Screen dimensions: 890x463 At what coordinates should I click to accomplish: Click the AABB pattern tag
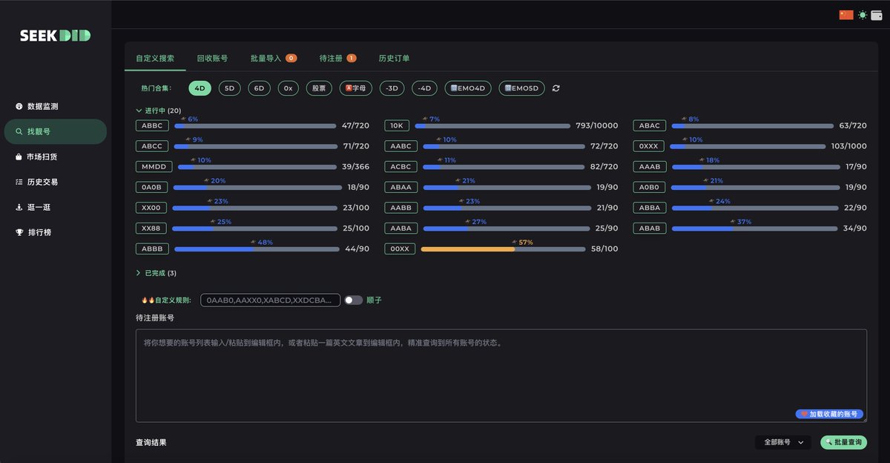tap(400, 208)
